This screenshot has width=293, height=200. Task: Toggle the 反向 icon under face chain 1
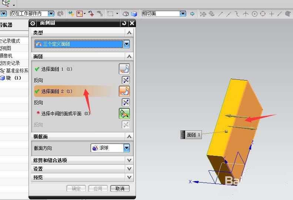126,80
